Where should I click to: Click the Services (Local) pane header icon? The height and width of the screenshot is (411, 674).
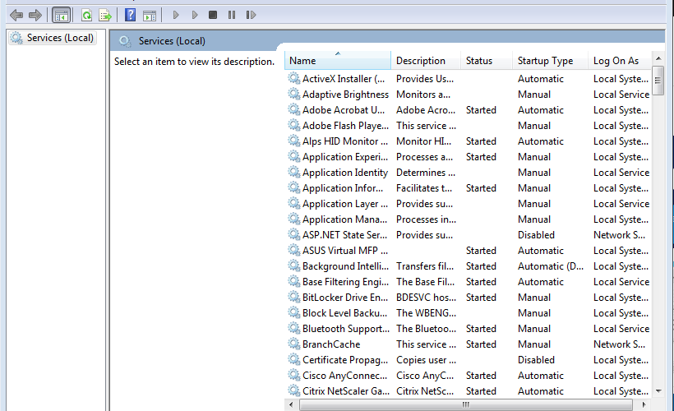click(x=125, y=41)
